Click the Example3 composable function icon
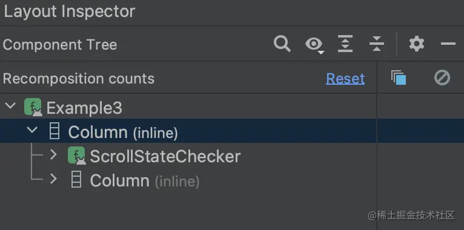The height and width of the screenshot is (230, 464). (x=33, y=107)
